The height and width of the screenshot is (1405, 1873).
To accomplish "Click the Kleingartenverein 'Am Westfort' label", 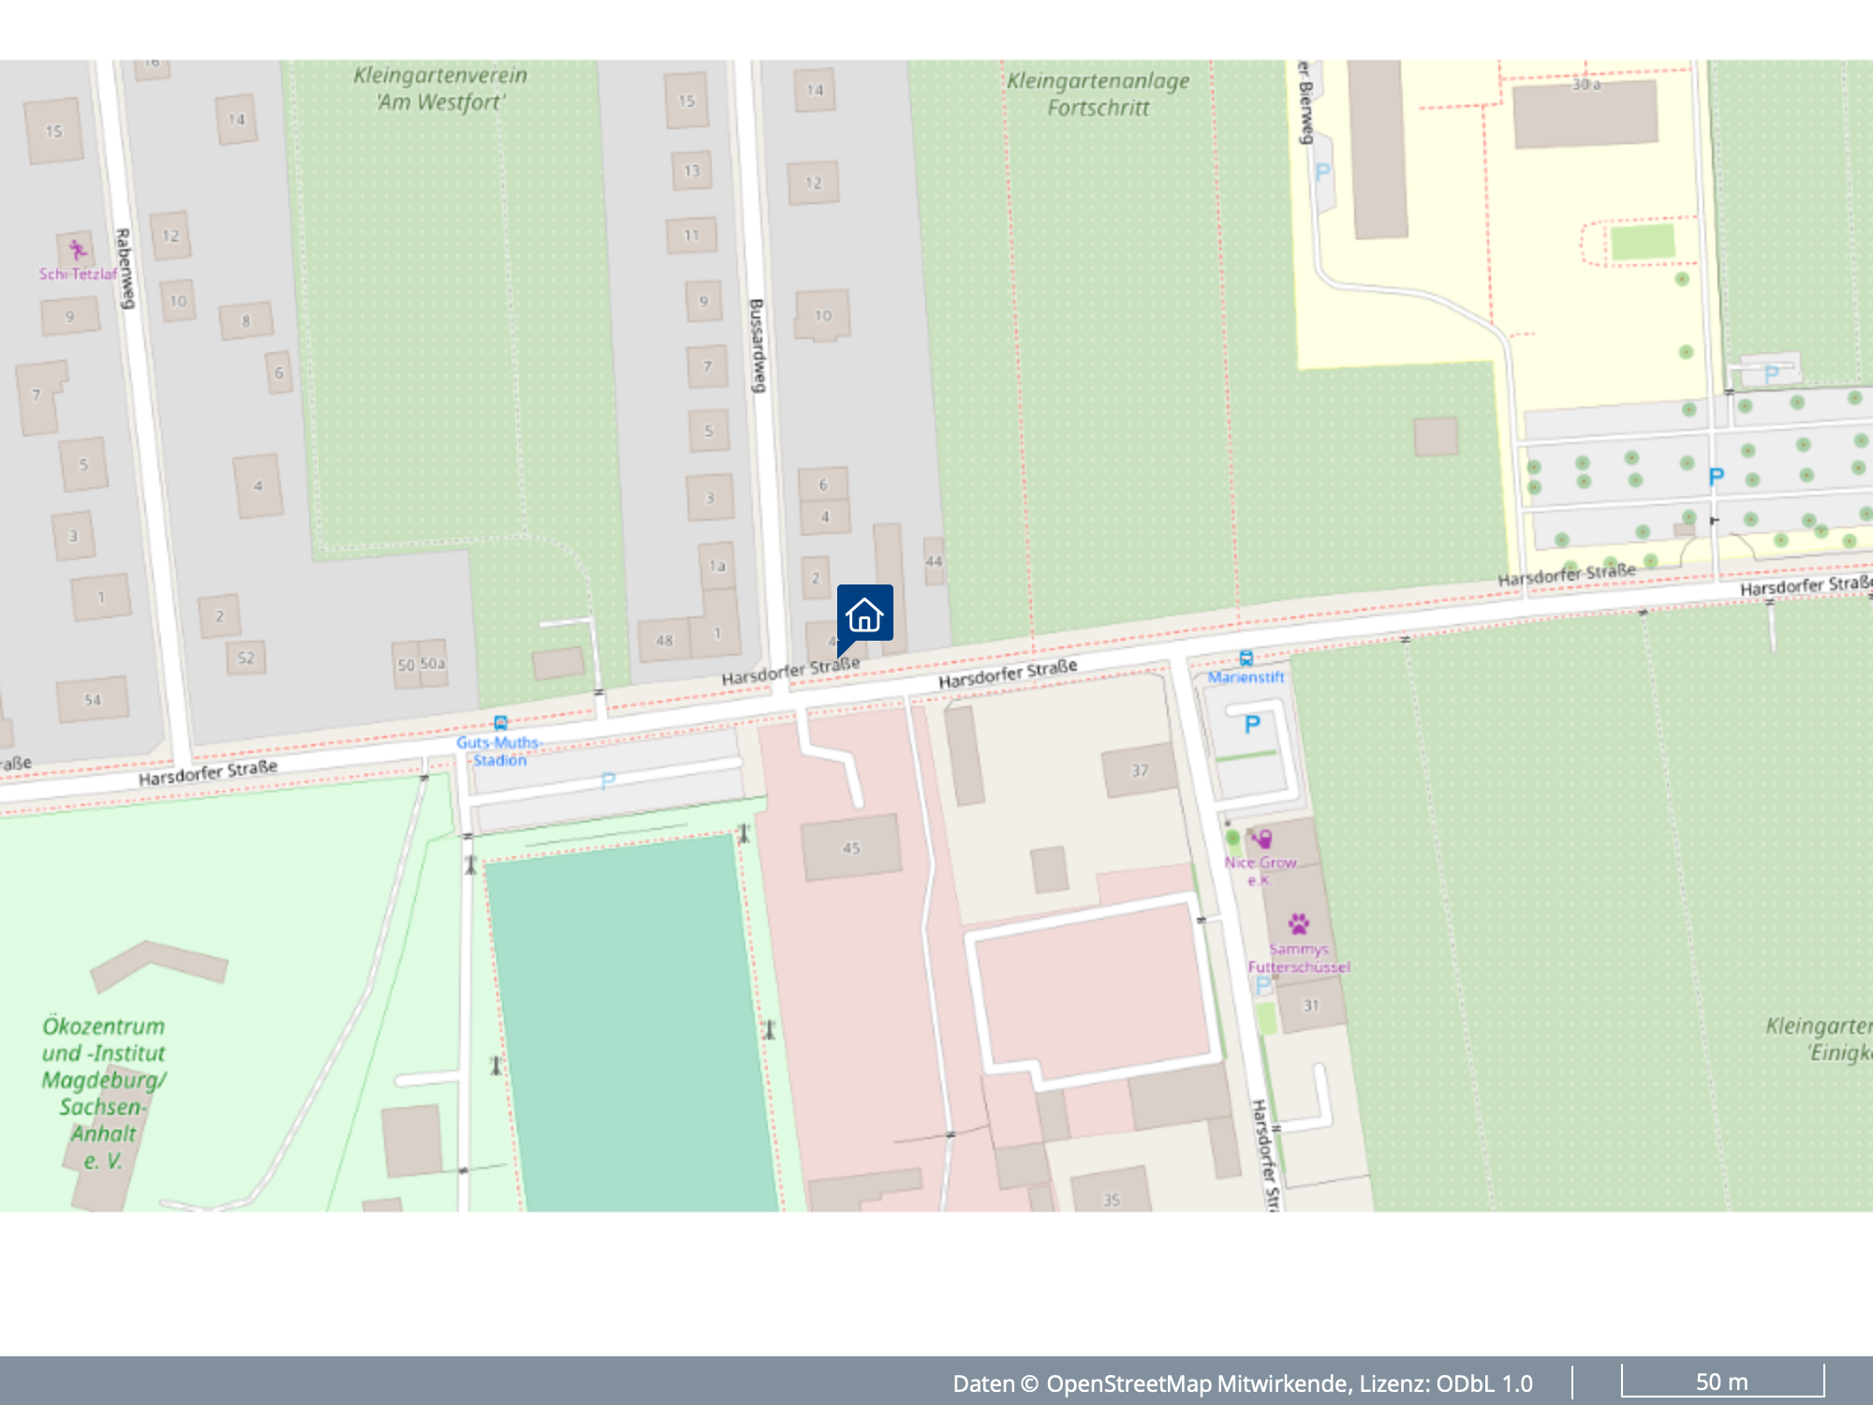I will [440, 88].
